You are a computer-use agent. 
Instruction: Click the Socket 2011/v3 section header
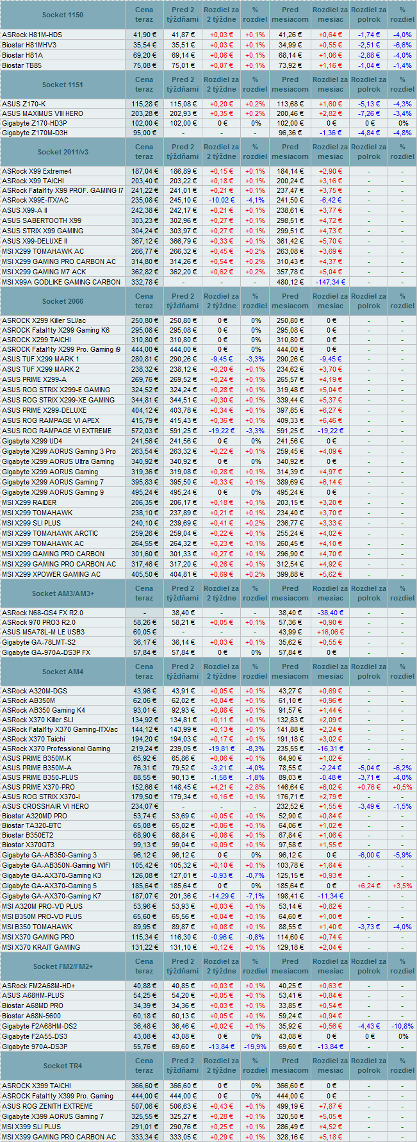63,152
